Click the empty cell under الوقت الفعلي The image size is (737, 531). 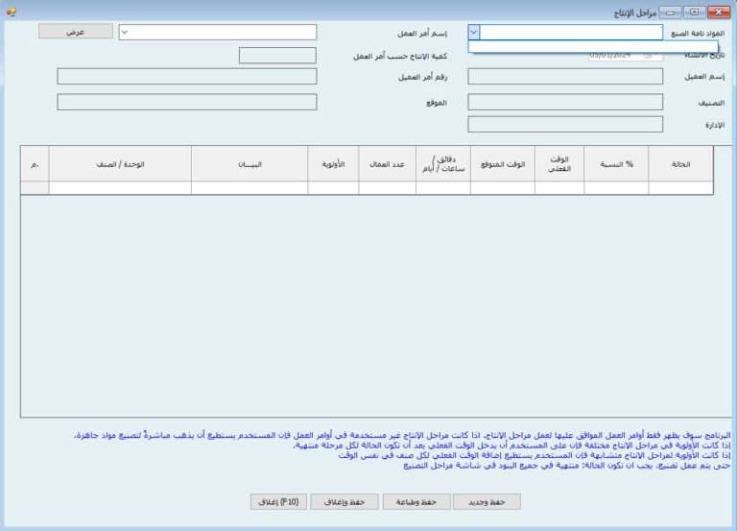tap(559, 187)
